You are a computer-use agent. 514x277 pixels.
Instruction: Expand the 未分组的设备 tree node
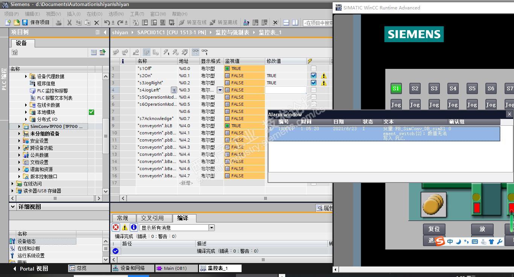click(x=20, y=134)
